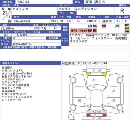Click the XX mark on rear glass

(94, 111)
